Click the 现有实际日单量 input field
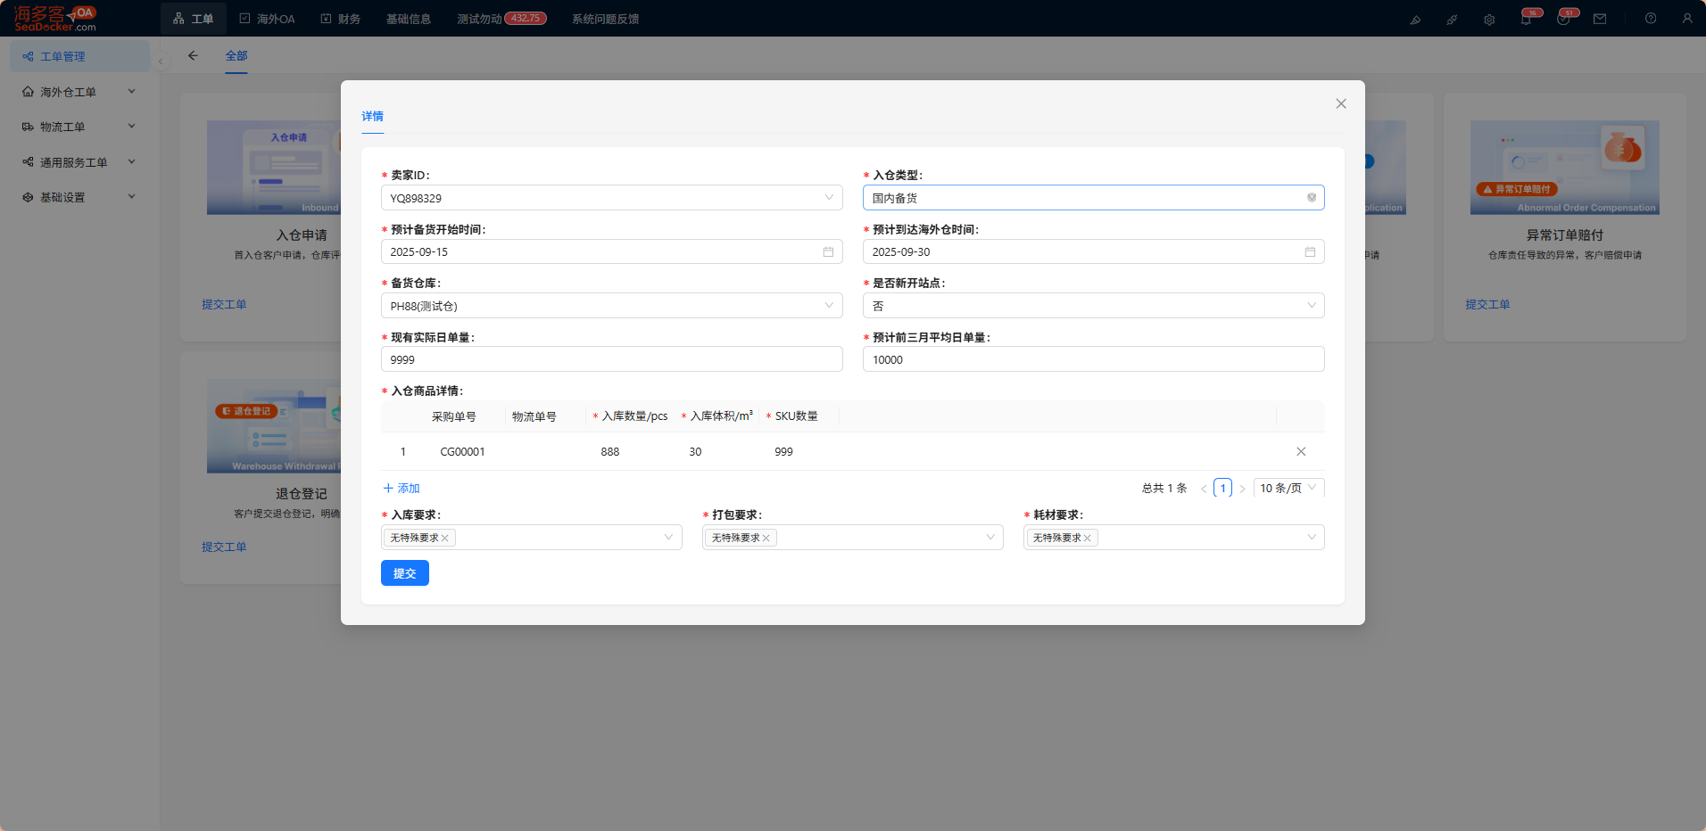Image resolution: width=1706 pixels, height=831 pixels. point(611,359)
